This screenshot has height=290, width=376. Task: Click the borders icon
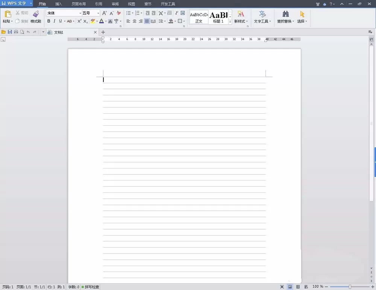[180, 21]
